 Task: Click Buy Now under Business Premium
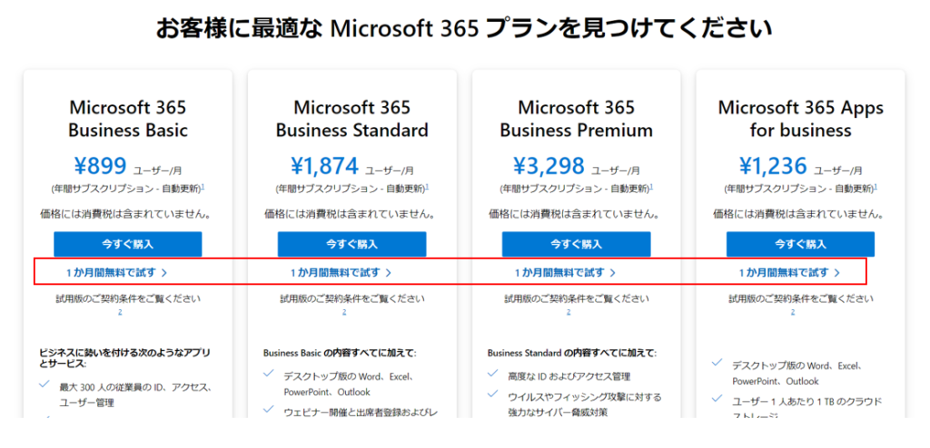point(576,244)
